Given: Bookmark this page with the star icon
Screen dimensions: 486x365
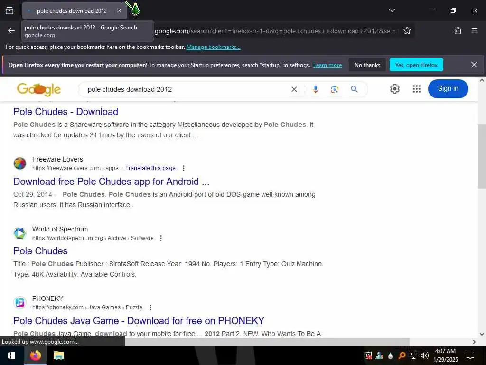Looking at the screenshot, I should click(407, 30).
